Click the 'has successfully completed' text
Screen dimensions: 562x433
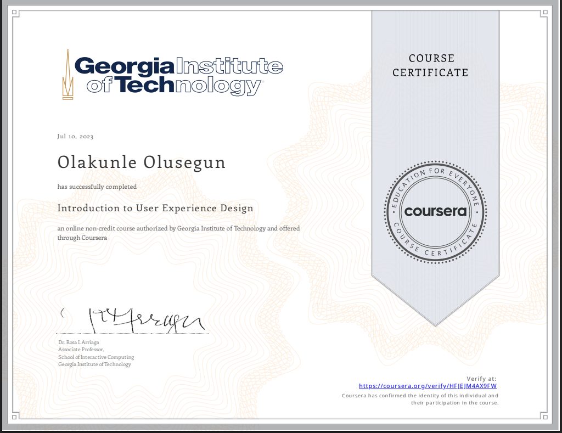point(97,187)
